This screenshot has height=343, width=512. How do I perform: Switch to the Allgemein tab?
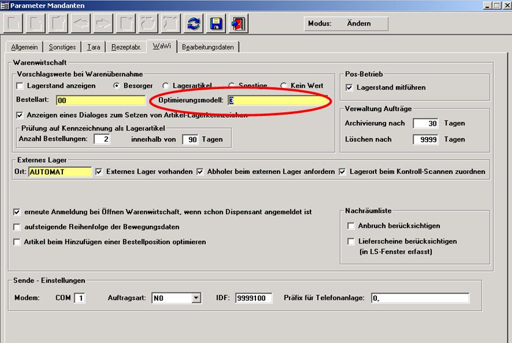(24, 47)
